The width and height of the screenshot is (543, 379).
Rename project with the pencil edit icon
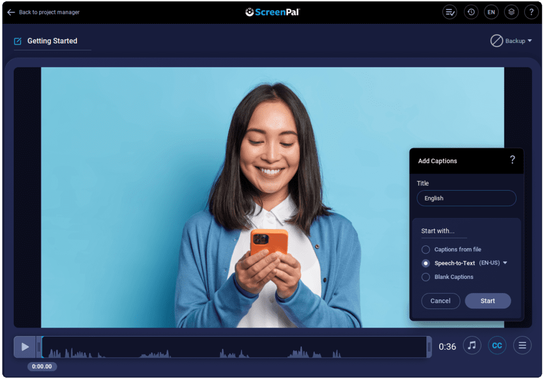[19, 40]
